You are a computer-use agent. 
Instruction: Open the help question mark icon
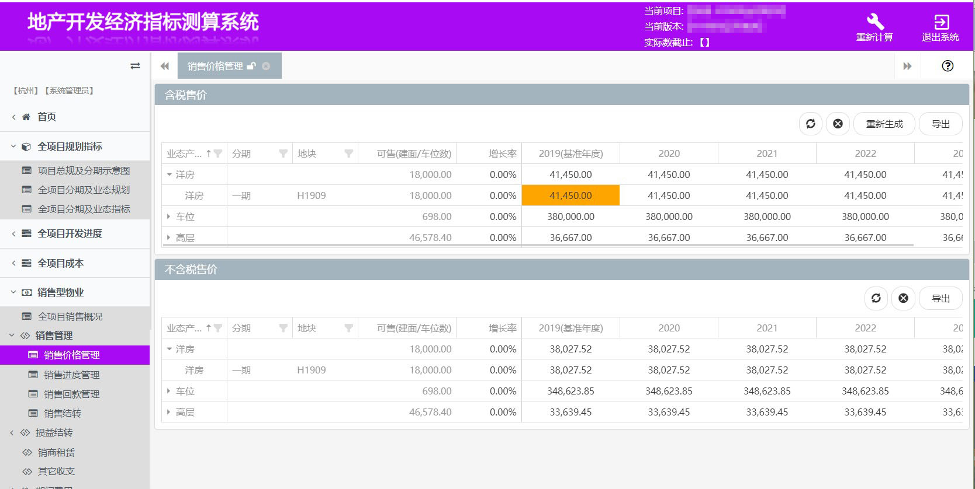948,66
